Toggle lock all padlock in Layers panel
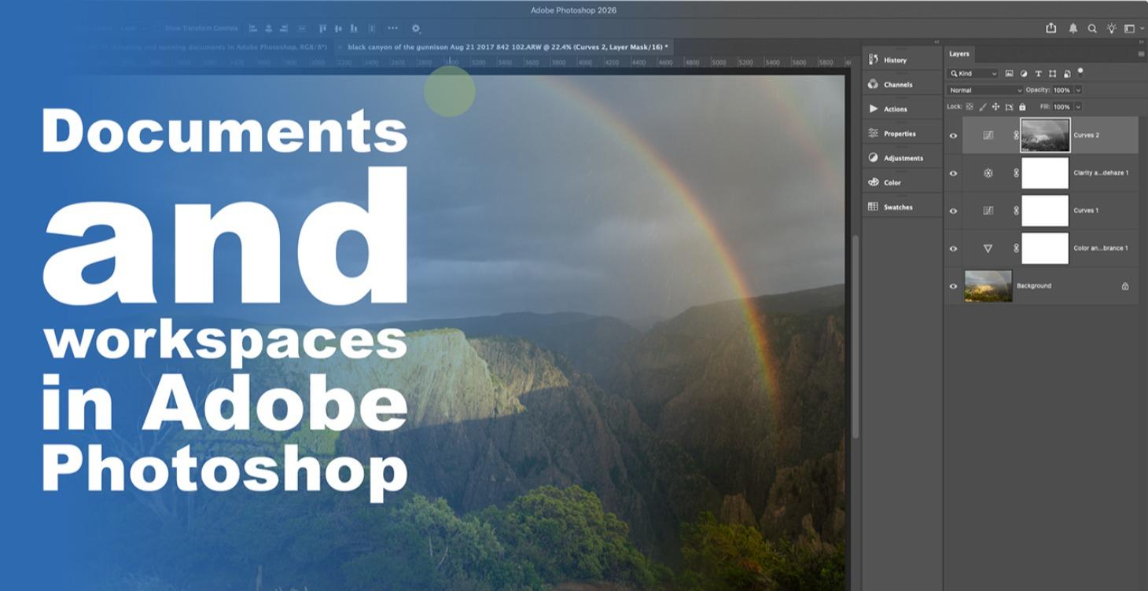1148x591 pixels. pos(1022,107)
